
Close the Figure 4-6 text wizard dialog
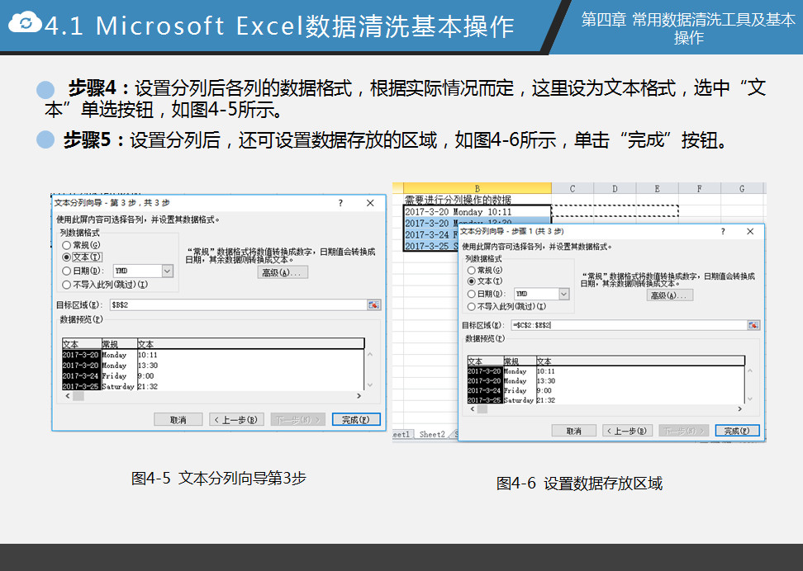coord(750,232)
